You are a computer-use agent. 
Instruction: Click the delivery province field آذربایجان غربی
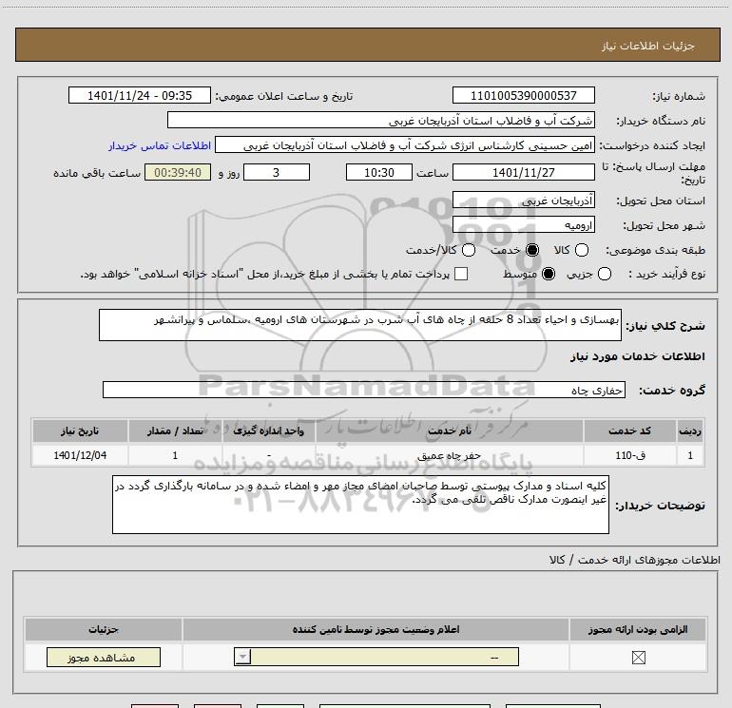tap(523, 200)
